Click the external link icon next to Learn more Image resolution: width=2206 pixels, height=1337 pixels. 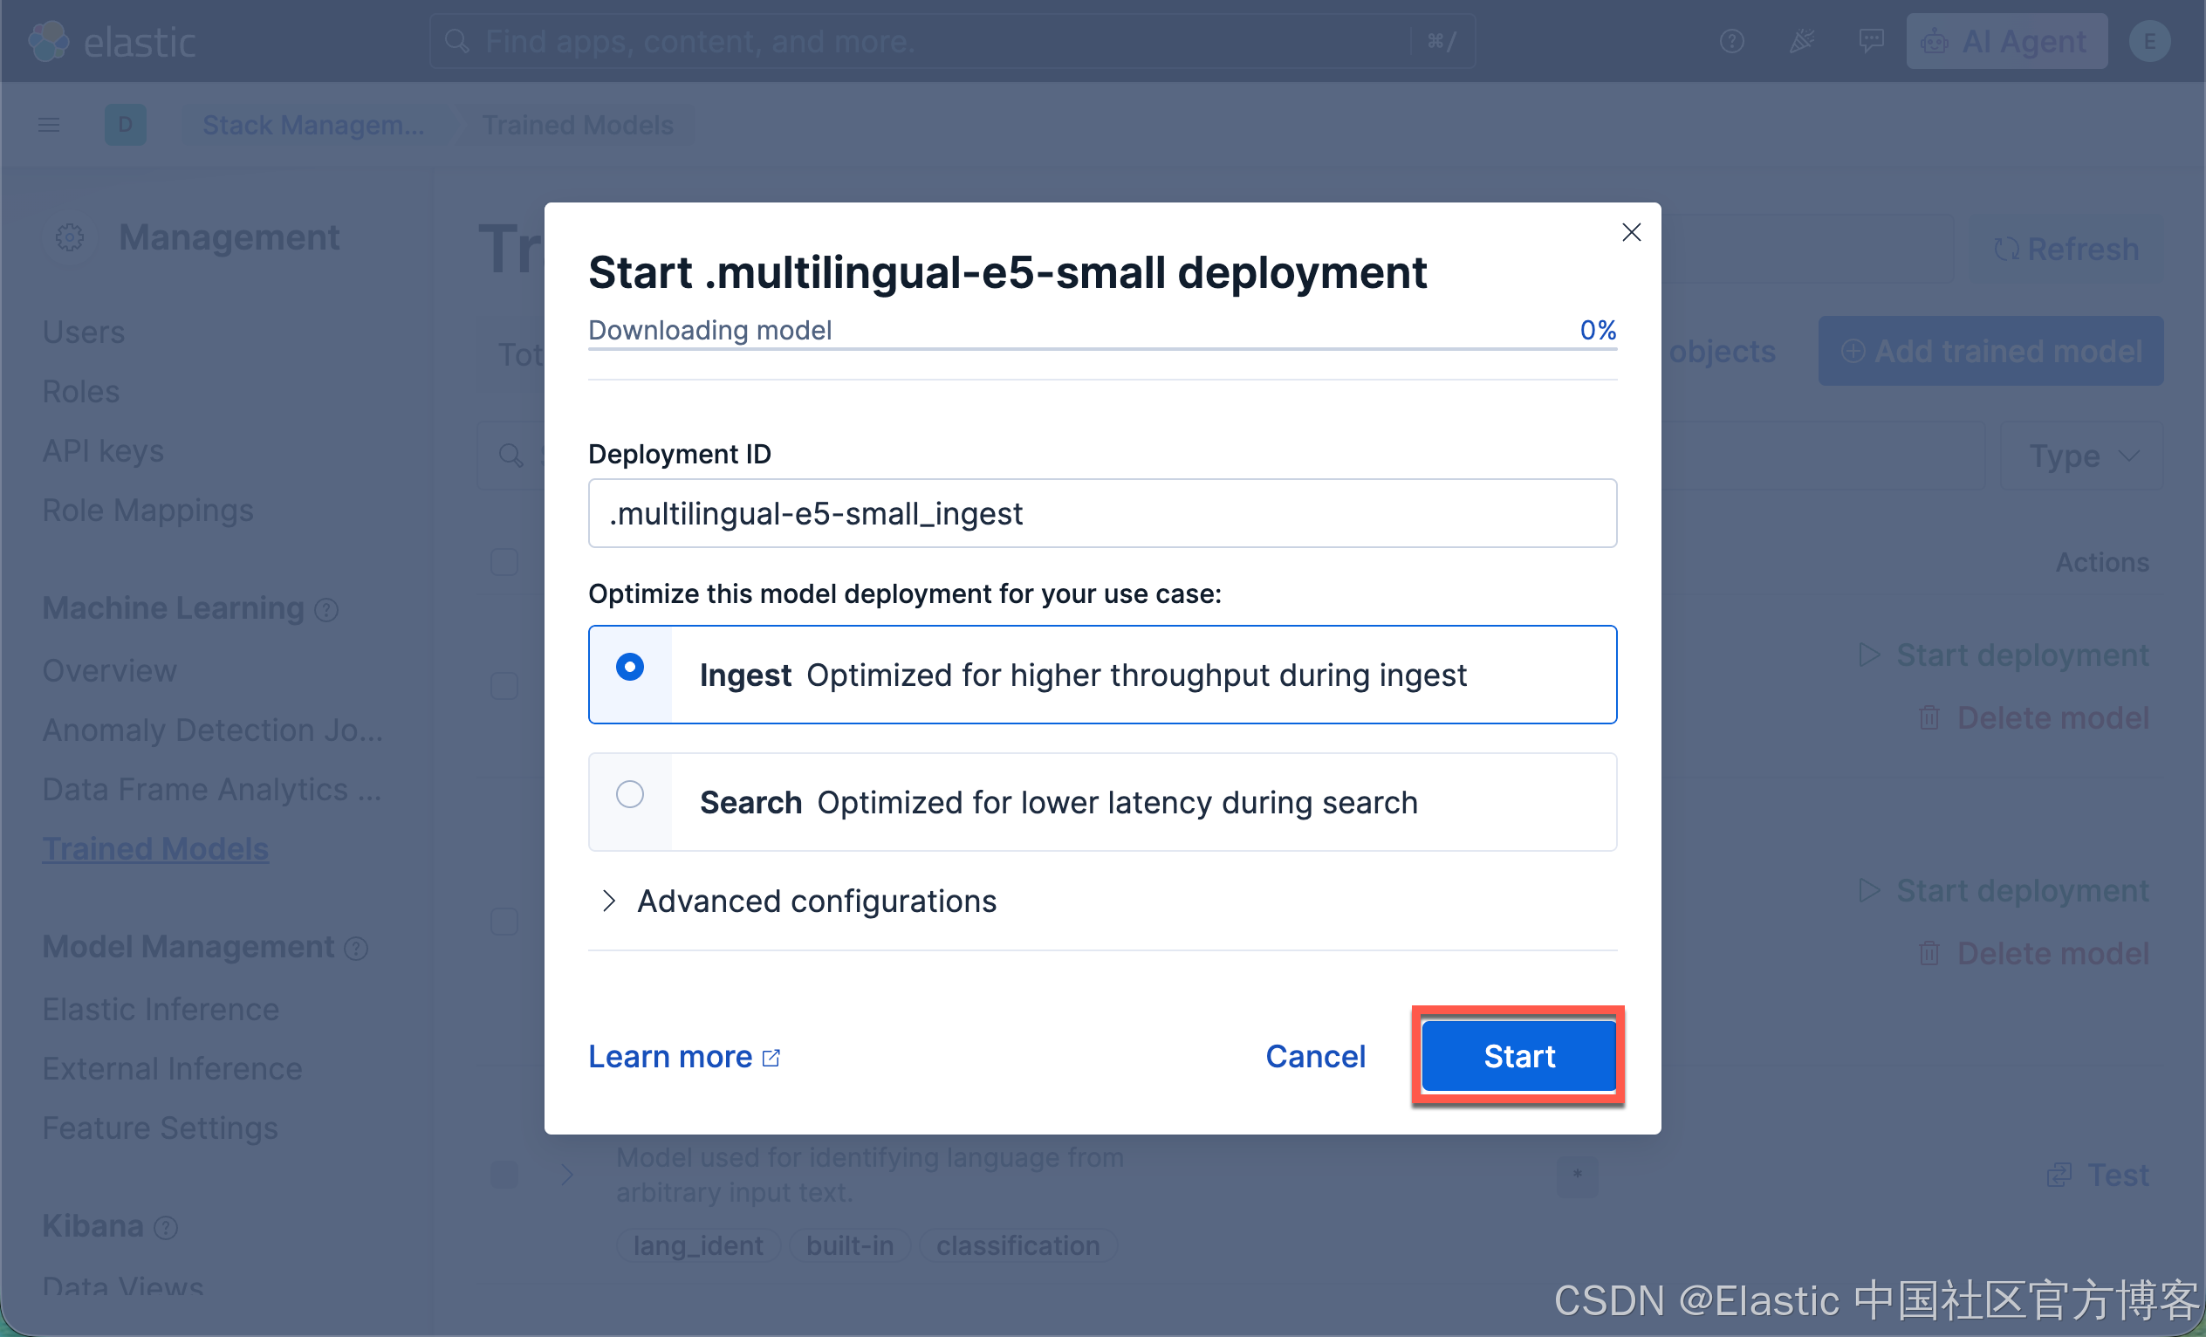(x=771, y=1058)
